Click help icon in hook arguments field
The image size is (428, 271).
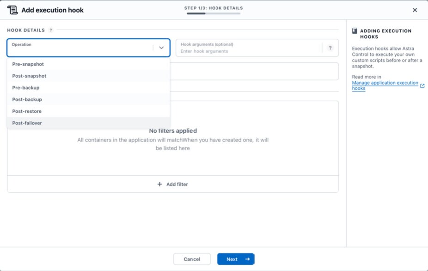330,48
